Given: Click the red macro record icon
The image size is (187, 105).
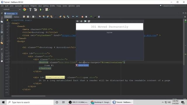Looking at the screenshot, I should click(x=82, y=17).
